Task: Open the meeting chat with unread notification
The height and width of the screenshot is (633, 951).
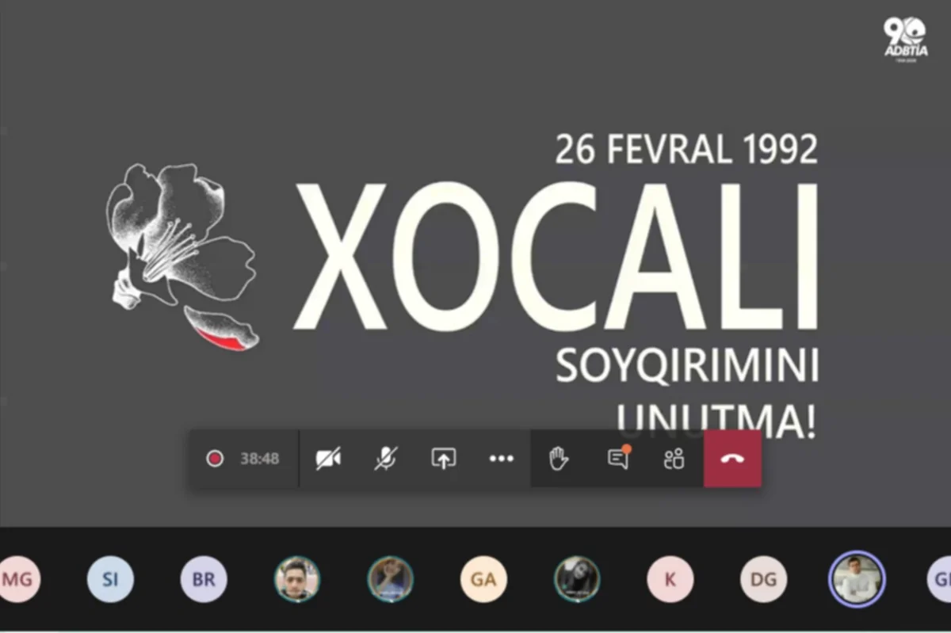Action: click(617, 459)
